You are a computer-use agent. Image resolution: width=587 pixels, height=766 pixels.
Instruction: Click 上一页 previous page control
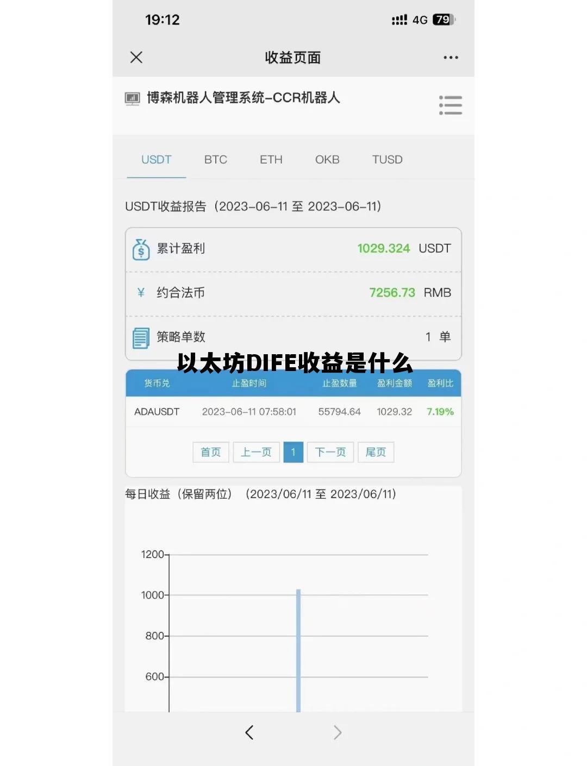click(256, 452)
